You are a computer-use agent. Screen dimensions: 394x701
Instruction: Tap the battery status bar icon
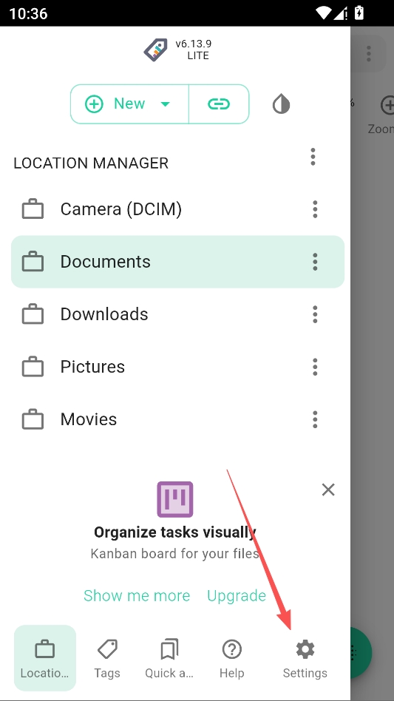(359, 13)
